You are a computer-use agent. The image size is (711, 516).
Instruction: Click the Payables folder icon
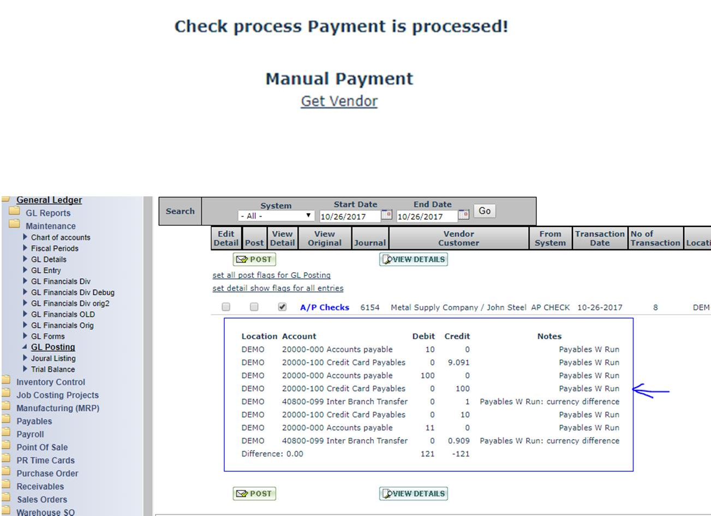[x=6, y=421]
